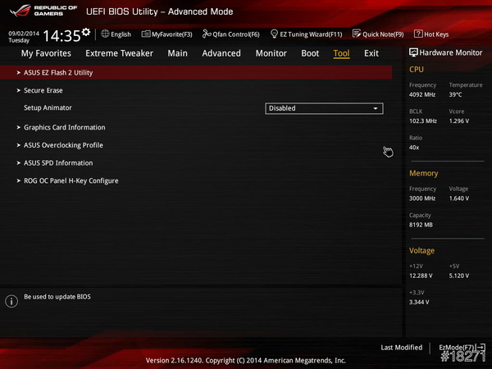Viewport: 492px width, 369px height.
Task: Click Ratio value 40x
Action: click(414, 148)
